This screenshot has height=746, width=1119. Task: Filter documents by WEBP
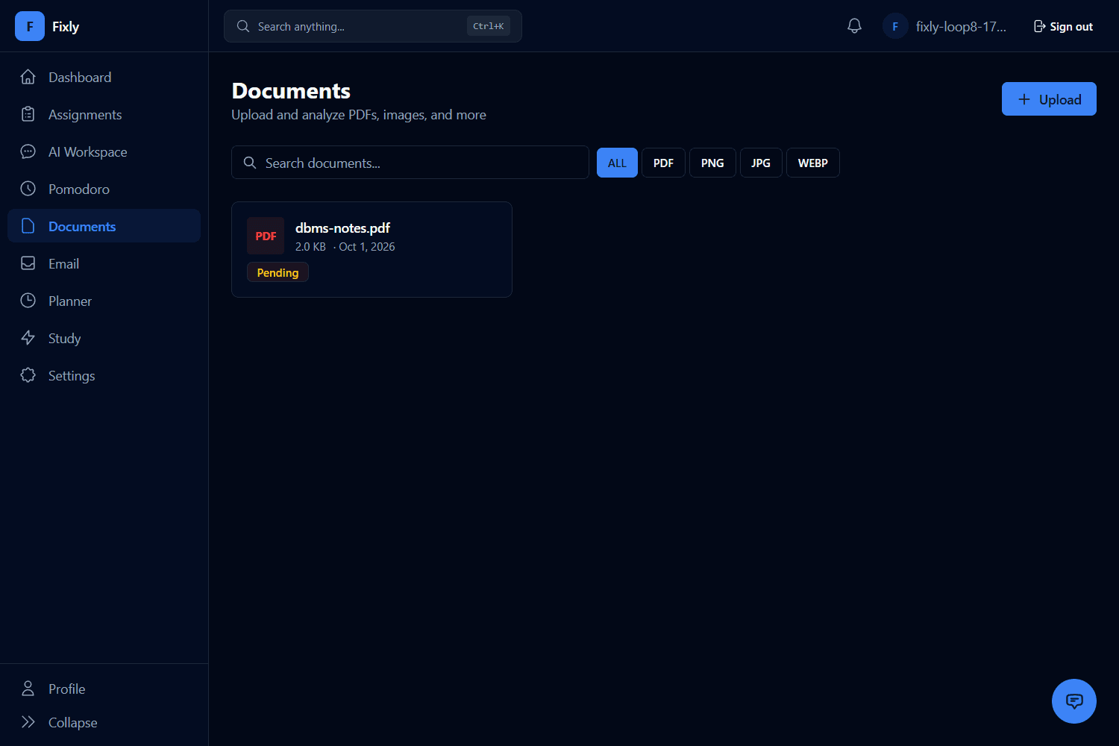click(x=813, y=163)
